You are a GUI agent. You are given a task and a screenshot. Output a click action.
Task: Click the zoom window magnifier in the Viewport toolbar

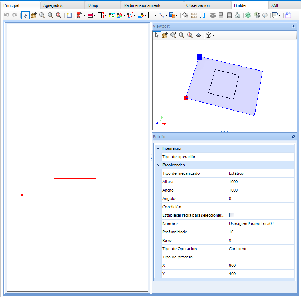[182, 35]
